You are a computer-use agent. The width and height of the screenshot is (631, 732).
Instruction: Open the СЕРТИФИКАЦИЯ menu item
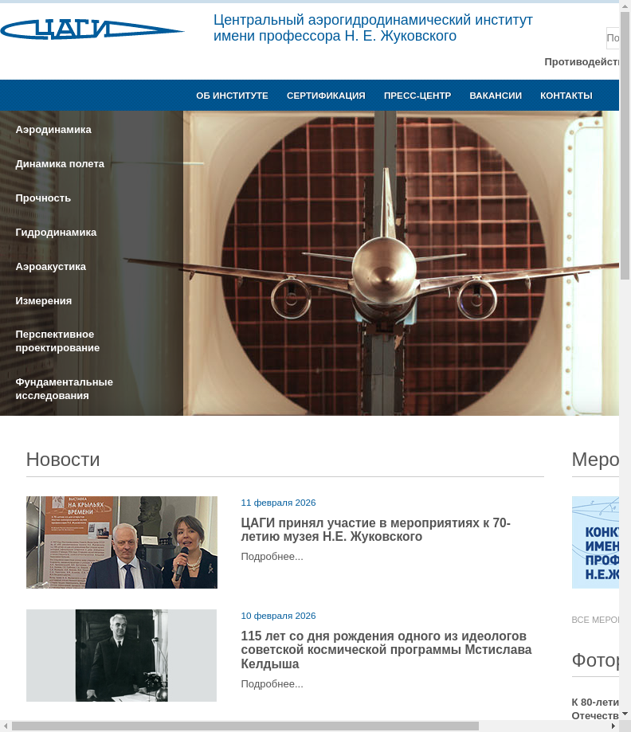click(326, 96)
